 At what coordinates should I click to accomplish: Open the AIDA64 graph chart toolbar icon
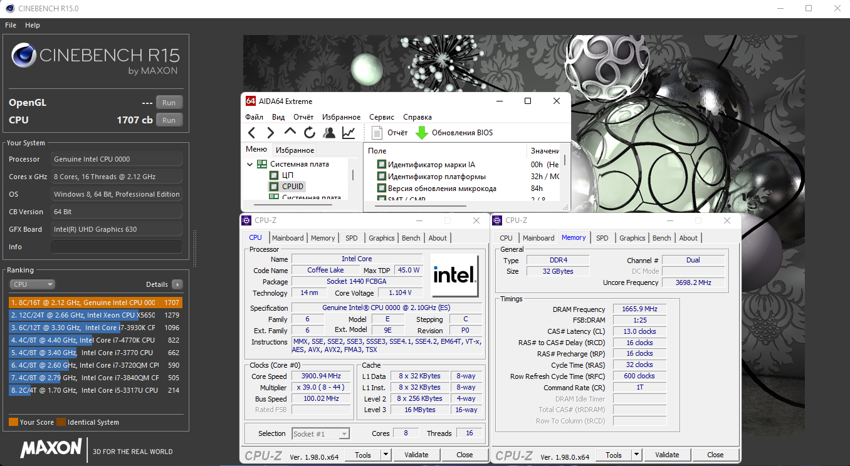pos(349,133)
